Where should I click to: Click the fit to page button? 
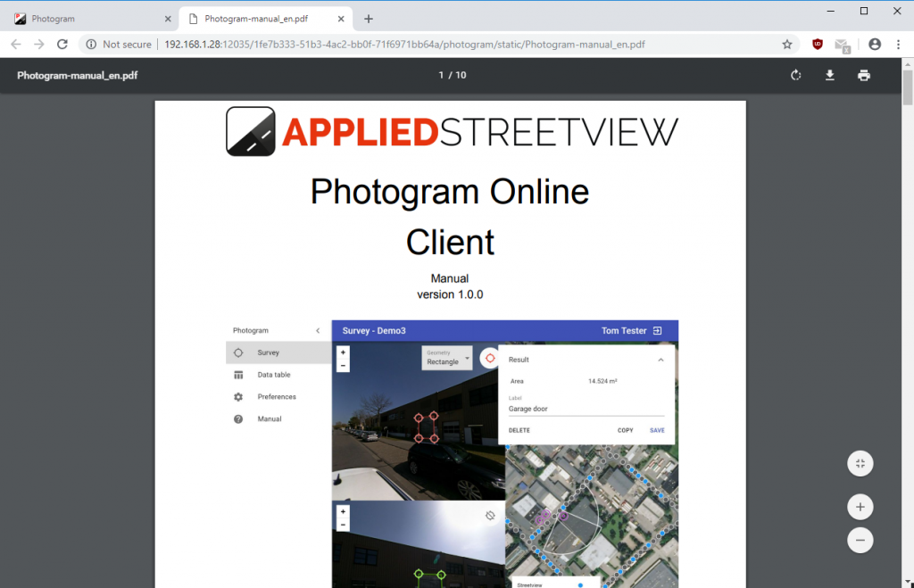[860, 464]
